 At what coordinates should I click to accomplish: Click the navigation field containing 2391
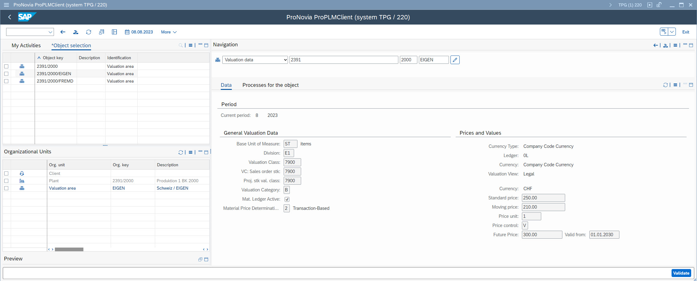344,60
